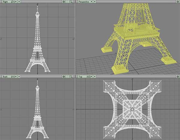
Task: Click pan move icon in Perspective viewport header
Action: click(178, 1)
